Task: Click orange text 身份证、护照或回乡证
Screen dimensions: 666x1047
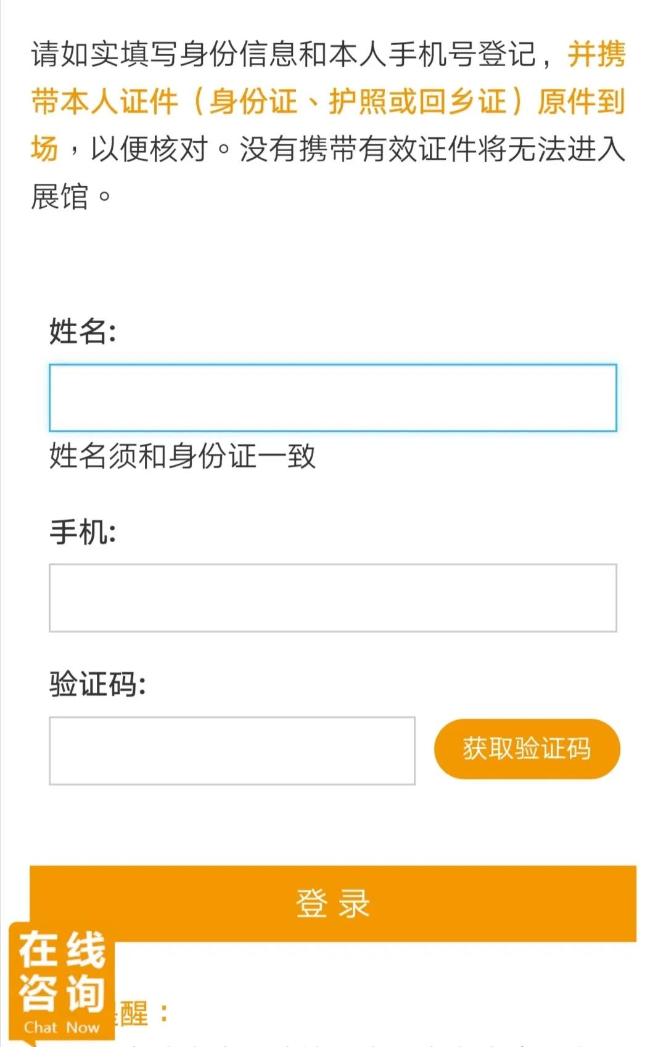Action: [x=358, y=101]
